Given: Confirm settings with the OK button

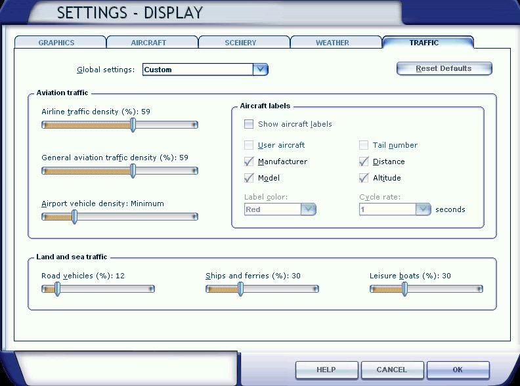Looking at the screenshot, I should point(458,370).
